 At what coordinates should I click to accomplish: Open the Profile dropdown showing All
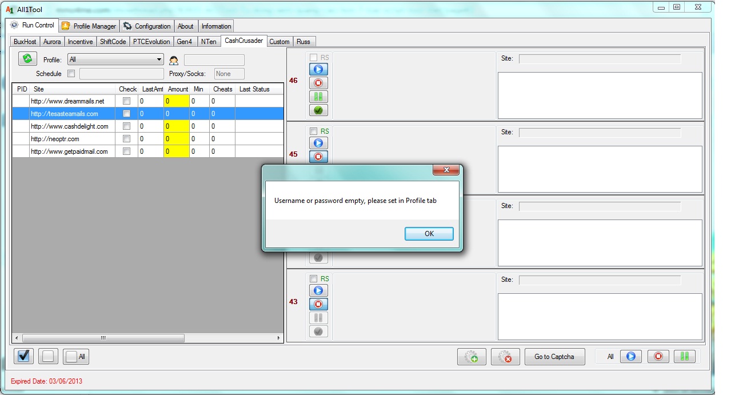coord(115,59)
